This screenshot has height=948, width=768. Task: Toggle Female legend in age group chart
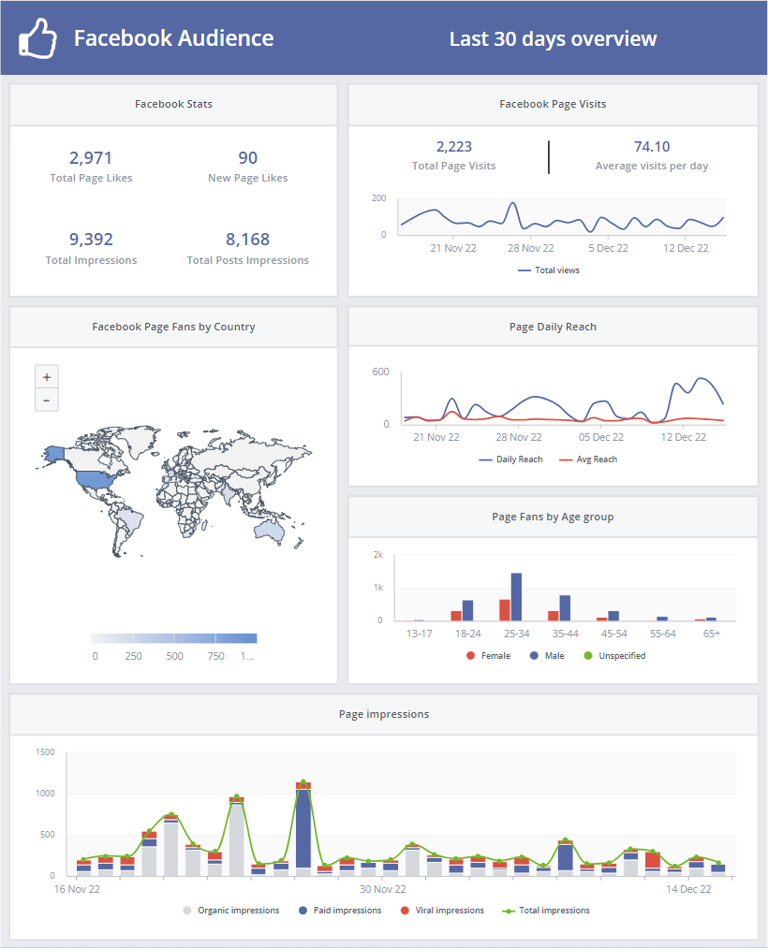coord(488,656)
